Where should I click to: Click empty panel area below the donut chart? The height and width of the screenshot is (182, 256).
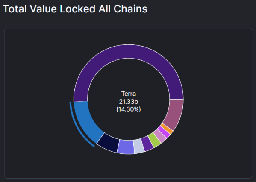click(x=129, y=167)
